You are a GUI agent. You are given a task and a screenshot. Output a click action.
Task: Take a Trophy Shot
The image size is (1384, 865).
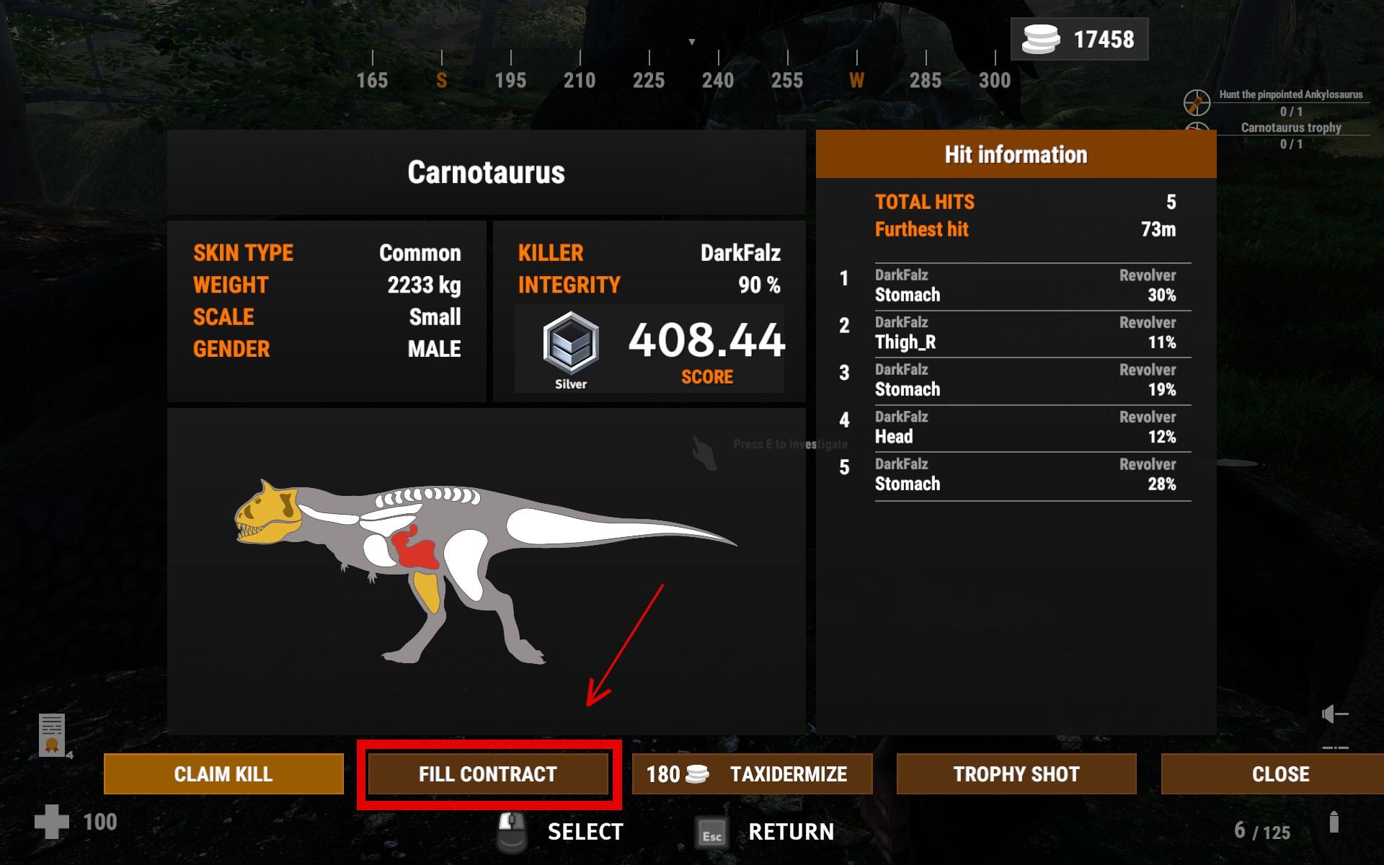tap(1016, 774)
